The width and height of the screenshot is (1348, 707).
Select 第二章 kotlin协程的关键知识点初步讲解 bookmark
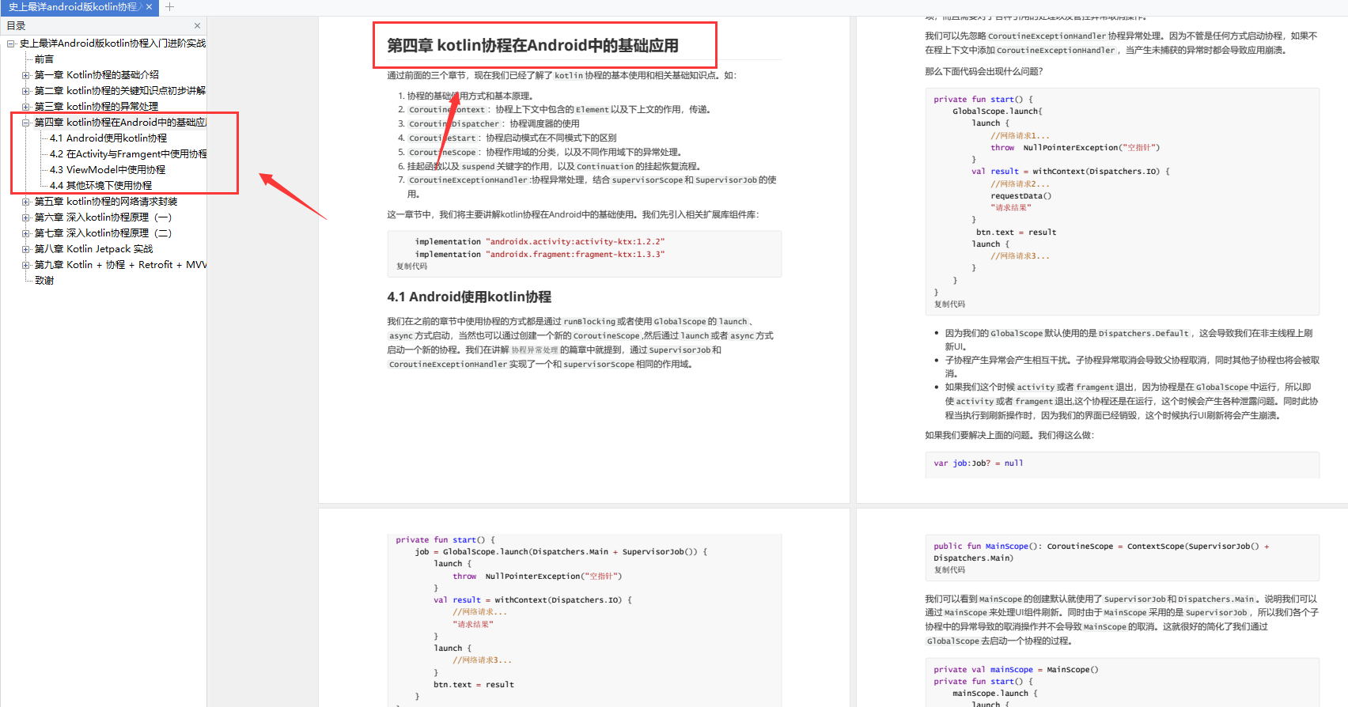pos(120,91)
